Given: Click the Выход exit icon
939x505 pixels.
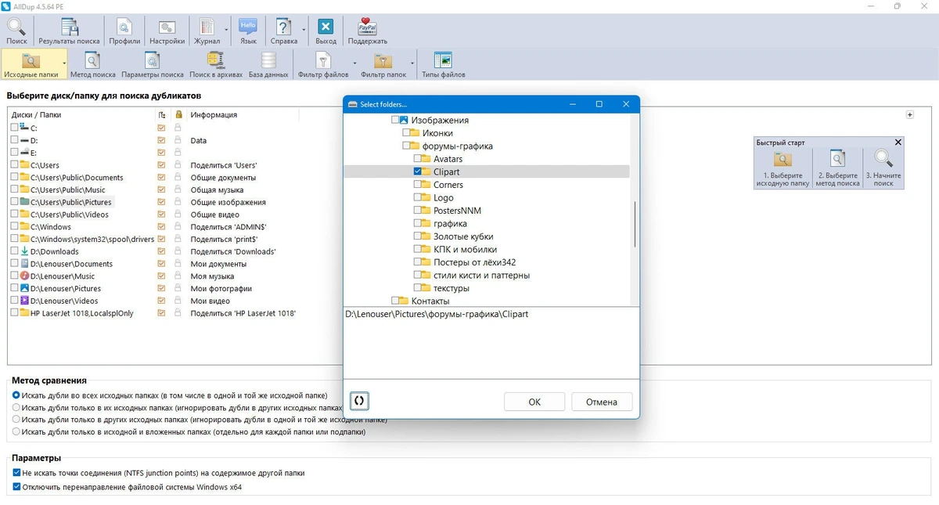Looking at the screenshot, I should click(x=326, y=30).
